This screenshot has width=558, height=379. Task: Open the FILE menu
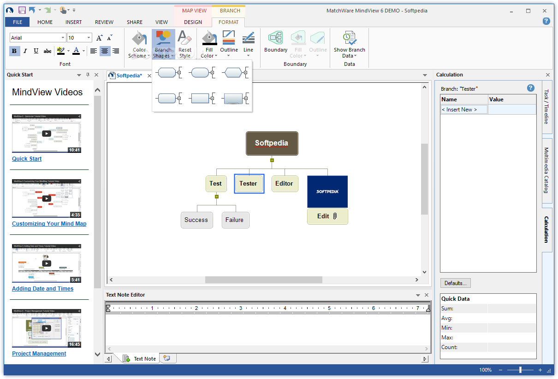[18, 22]
